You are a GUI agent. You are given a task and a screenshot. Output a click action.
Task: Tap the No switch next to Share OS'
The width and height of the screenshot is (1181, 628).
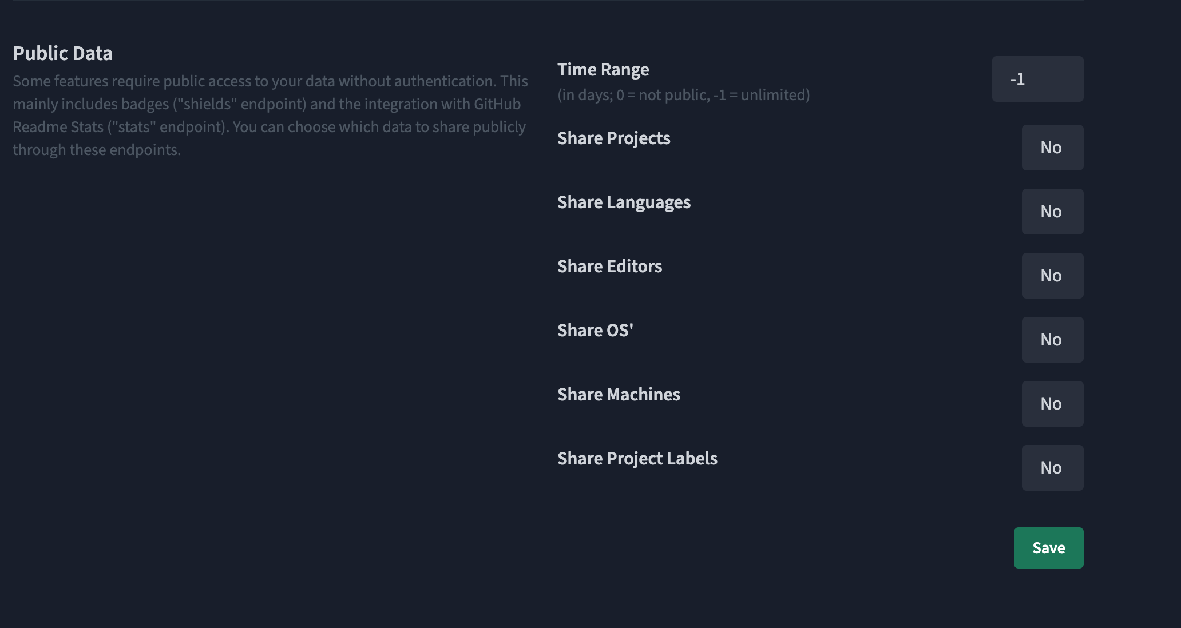pos(1052,339)
